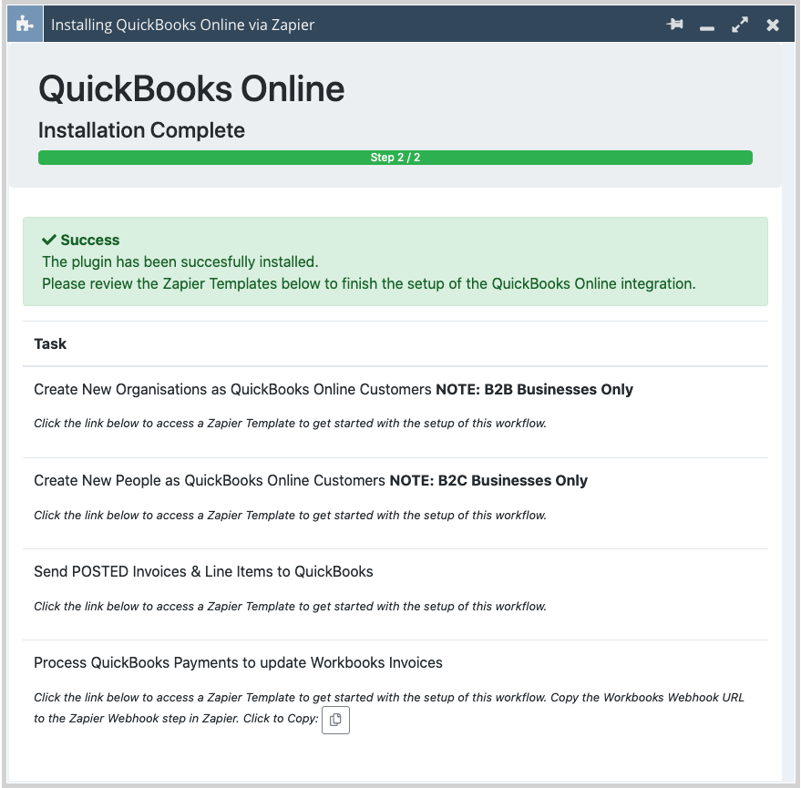This screenshot has width=801, height=788.
Task: Pin the installer window with the pin icon
Action: point(675,24)
